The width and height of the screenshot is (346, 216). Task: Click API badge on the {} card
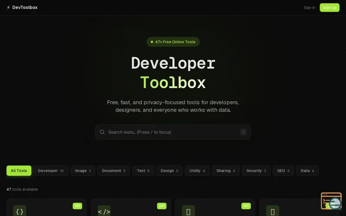(x=77, y=206)
